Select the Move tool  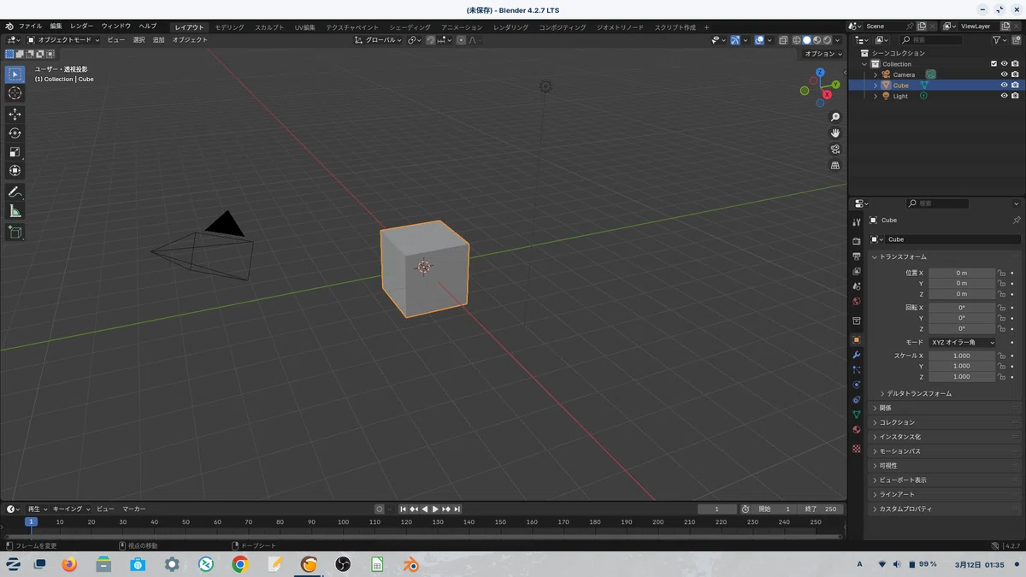click(x=15, y=114)
